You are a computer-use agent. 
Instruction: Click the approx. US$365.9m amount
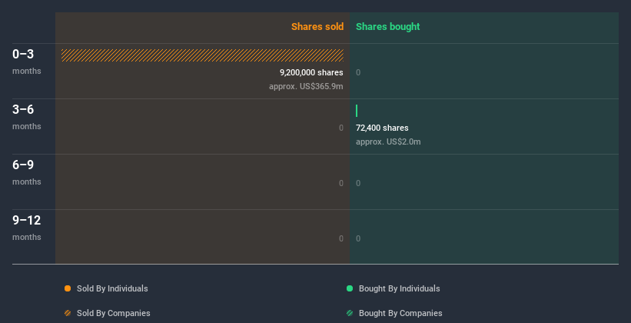(x=306, y=87)
